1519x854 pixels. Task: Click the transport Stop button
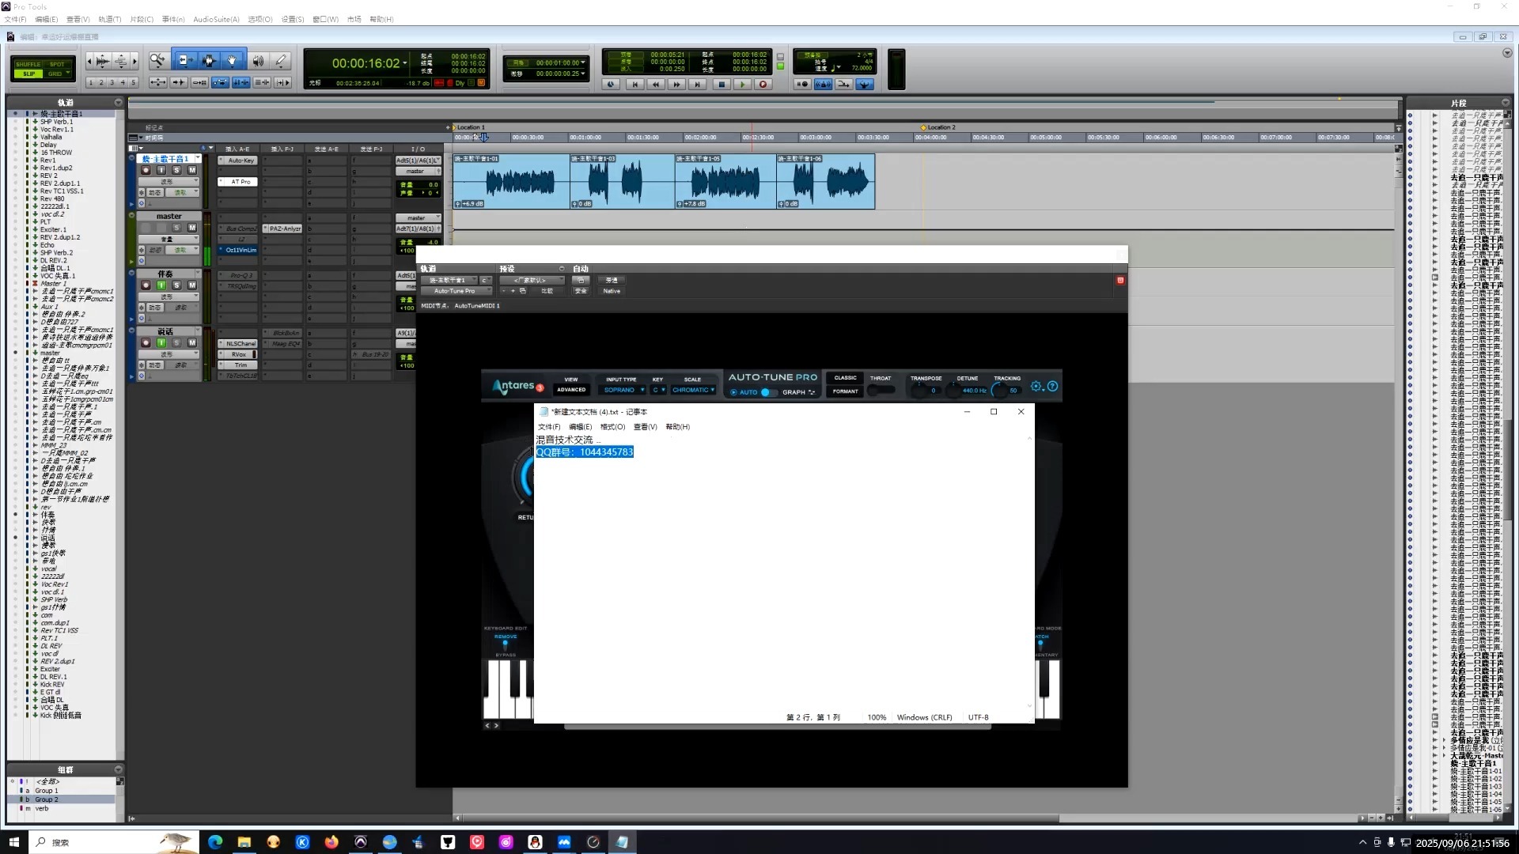(721, 85)
